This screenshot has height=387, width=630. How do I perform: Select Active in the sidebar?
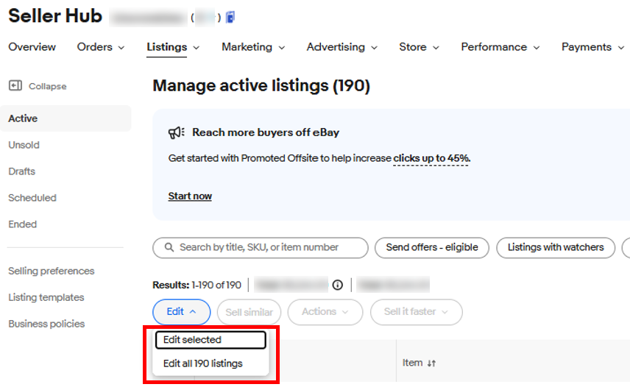click(x=66, y=118)
